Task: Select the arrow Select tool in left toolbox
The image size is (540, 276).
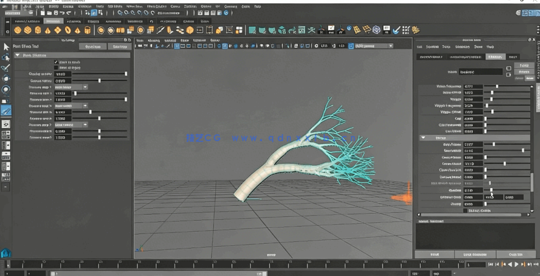Action: pos(6,47)
